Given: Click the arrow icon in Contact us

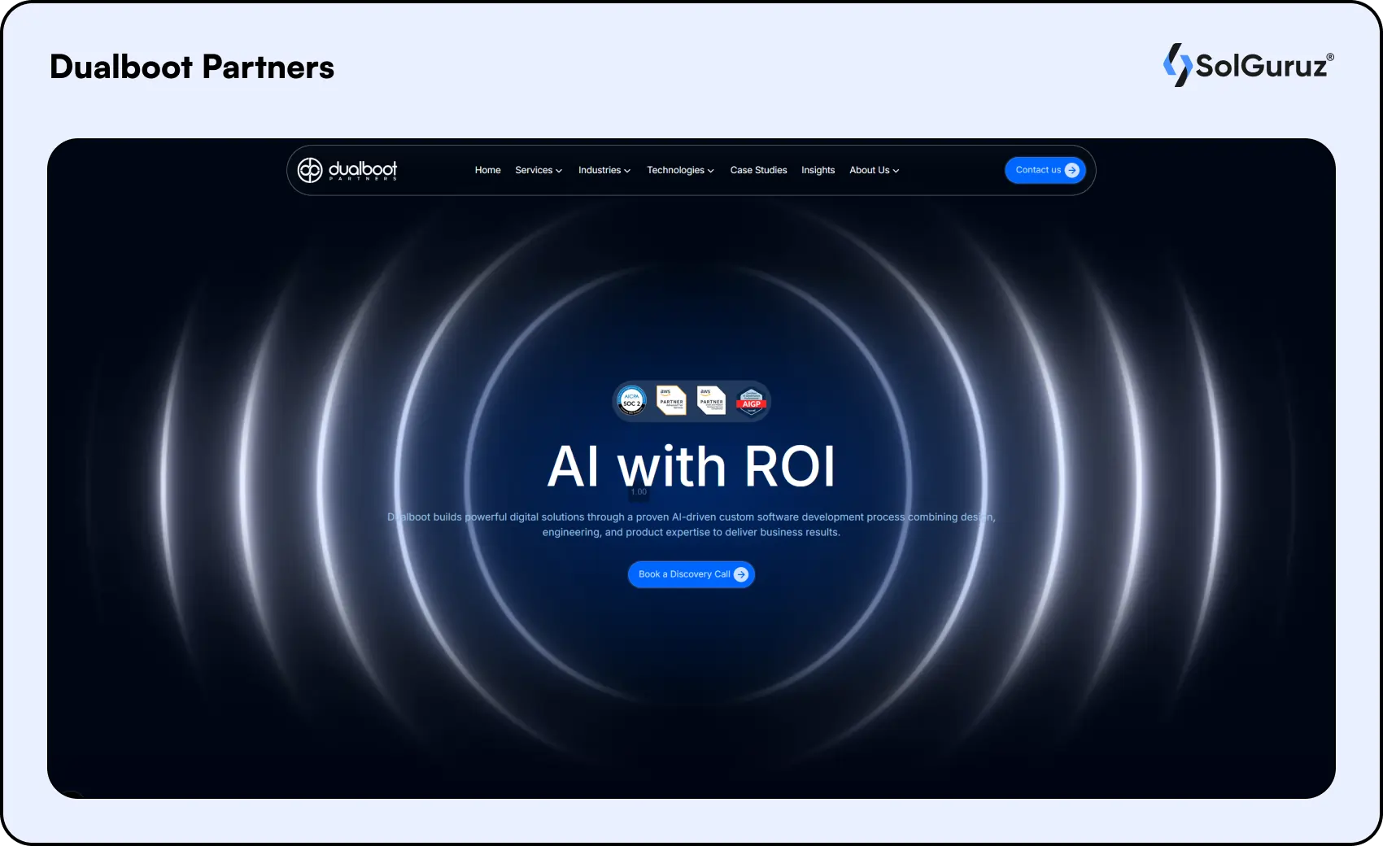Looking at the screenshot, I should (x=1072, y=170).
